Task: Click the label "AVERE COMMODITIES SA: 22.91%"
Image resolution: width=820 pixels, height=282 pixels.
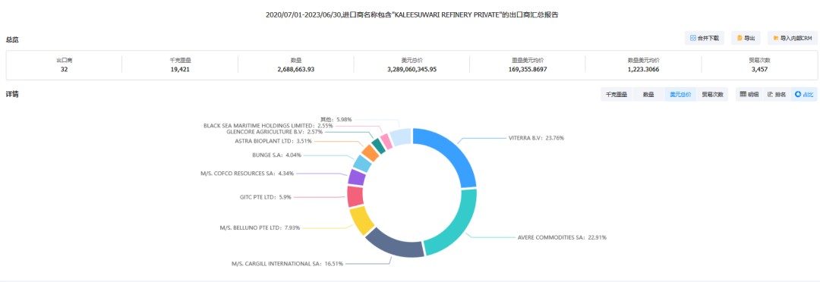Action: 562,237
